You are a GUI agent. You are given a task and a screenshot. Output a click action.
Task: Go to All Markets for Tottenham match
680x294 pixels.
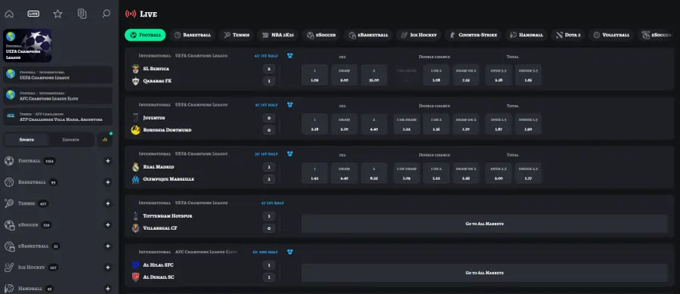click(x=484, y=224)
